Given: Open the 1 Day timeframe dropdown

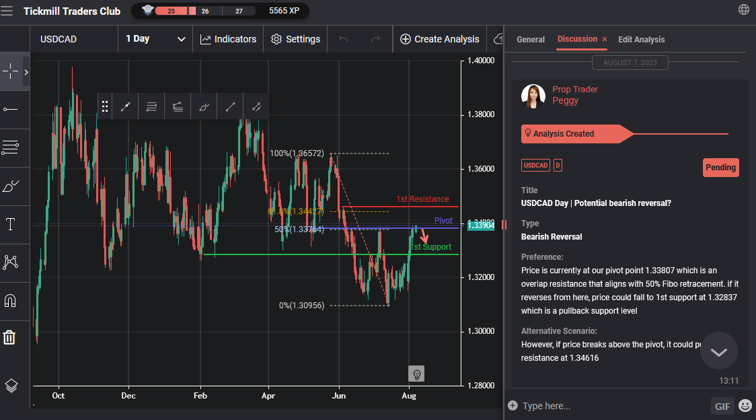Looking at the screenshot, I should pyautogui.click(x=155, y=39).
